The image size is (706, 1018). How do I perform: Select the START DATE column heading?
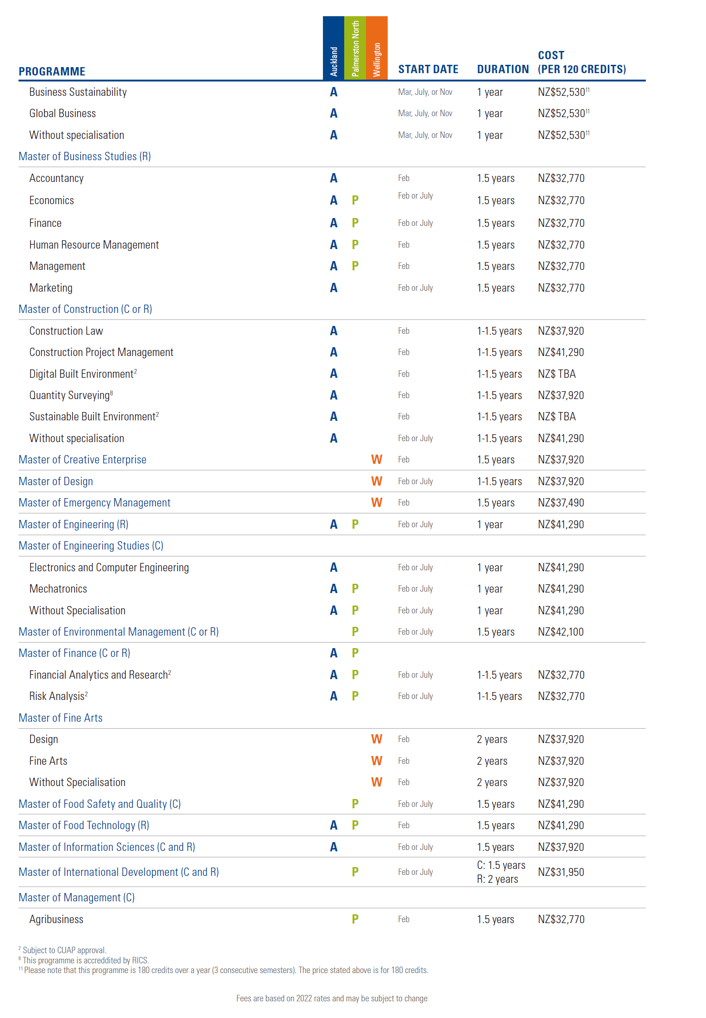[x=428, y=69]
